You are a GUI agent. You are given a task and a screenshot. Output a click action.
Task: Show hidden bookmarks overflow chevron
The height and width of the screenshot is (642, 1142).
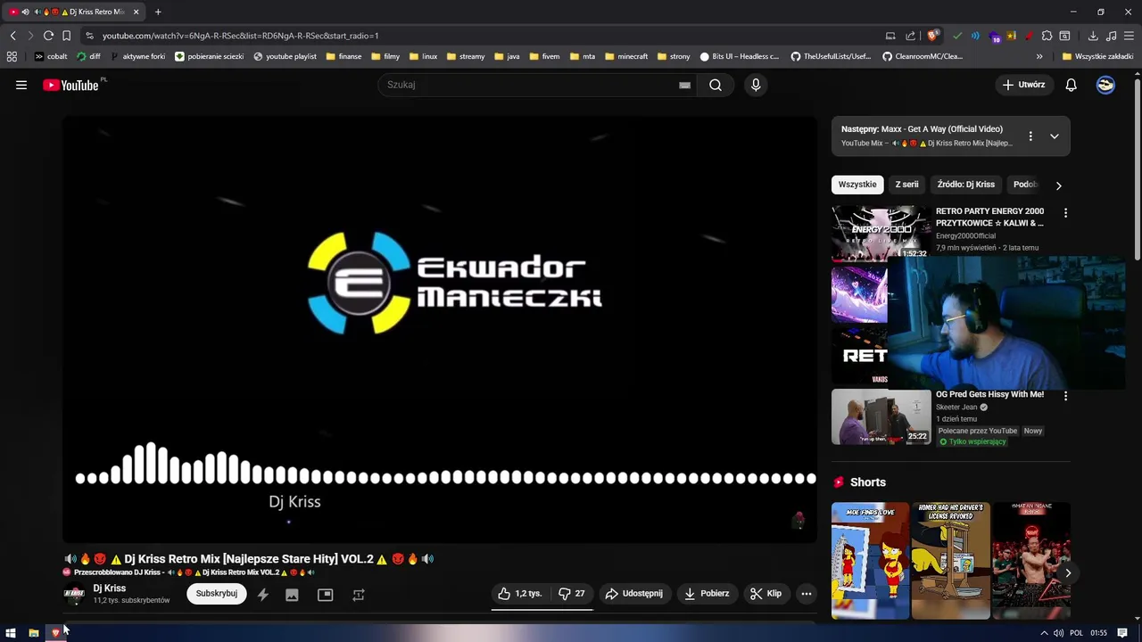pos(1039,56)
